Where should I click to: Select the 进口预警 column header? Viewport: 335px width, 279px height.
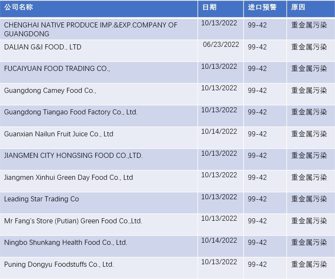click(262, 7)
